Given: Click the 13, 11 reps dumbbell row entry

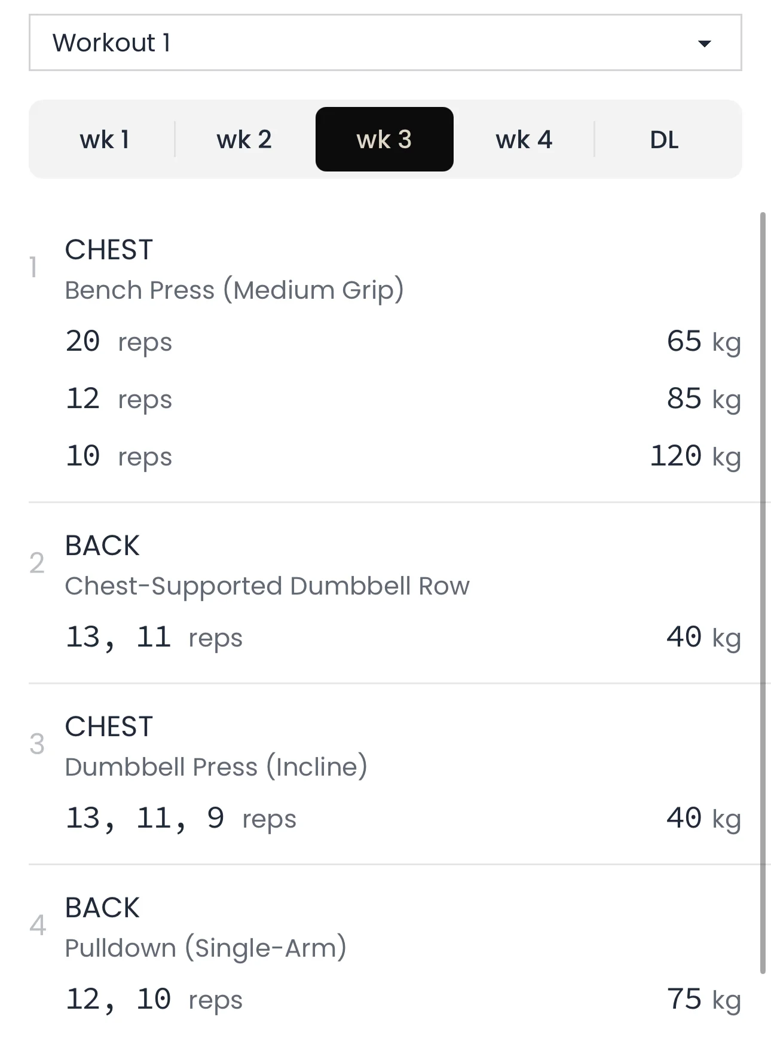Looking at the screenshot, I should 154,638.
